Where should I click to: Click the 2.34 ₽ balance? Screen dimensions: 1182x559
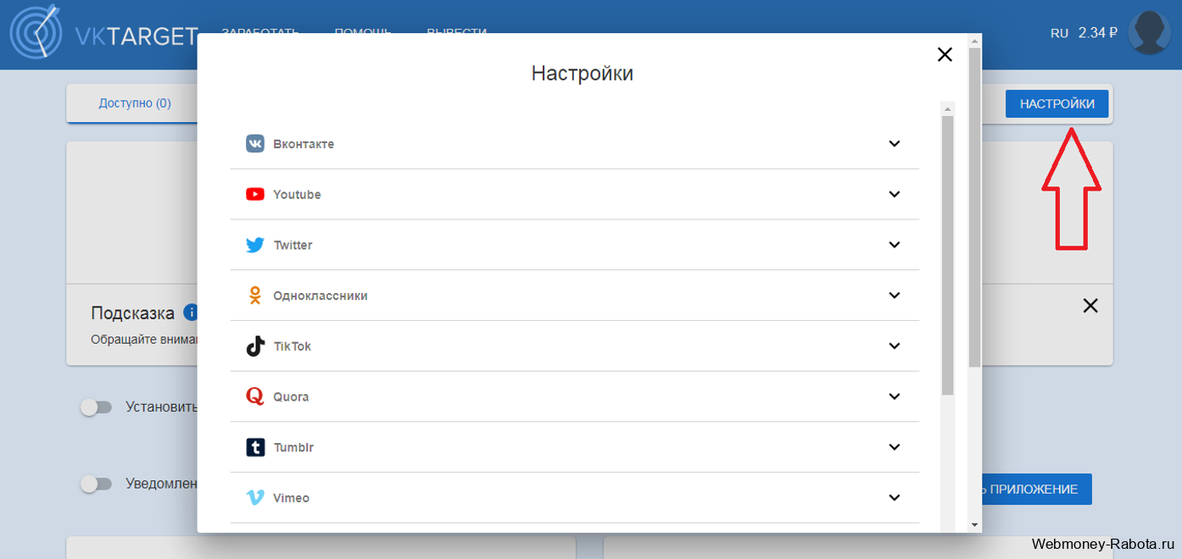tap(1098, 33)
